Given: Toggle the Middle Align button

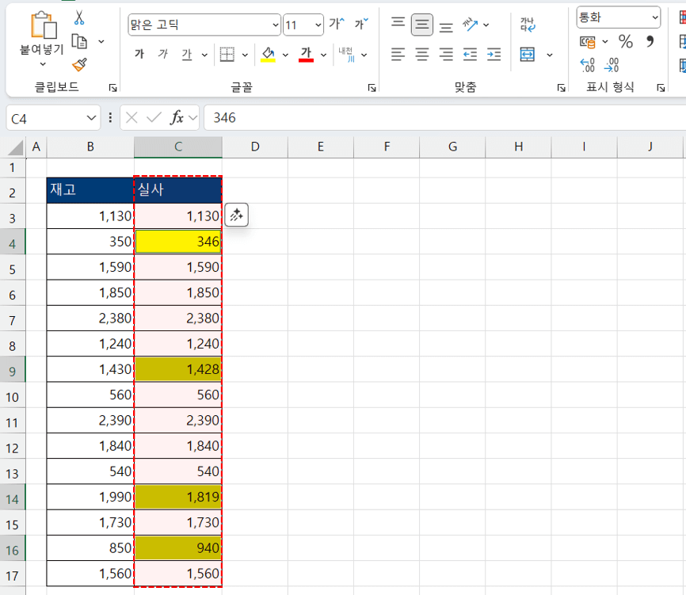Looking at the screenshot, I should pos(422,25).
